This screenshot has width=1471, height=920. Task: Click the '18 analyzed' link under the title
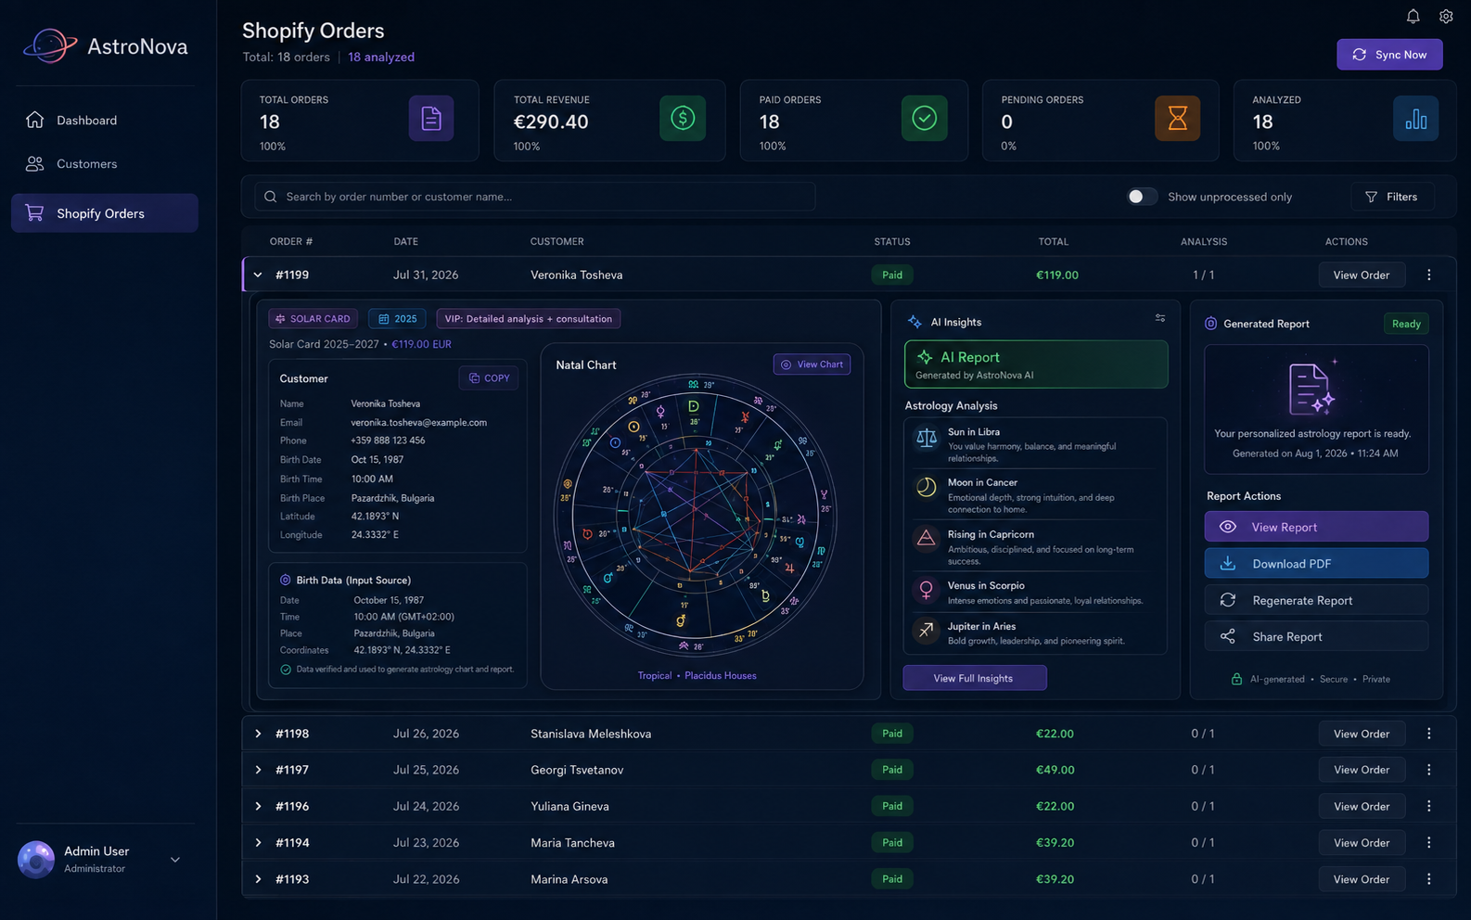(381, 57)
